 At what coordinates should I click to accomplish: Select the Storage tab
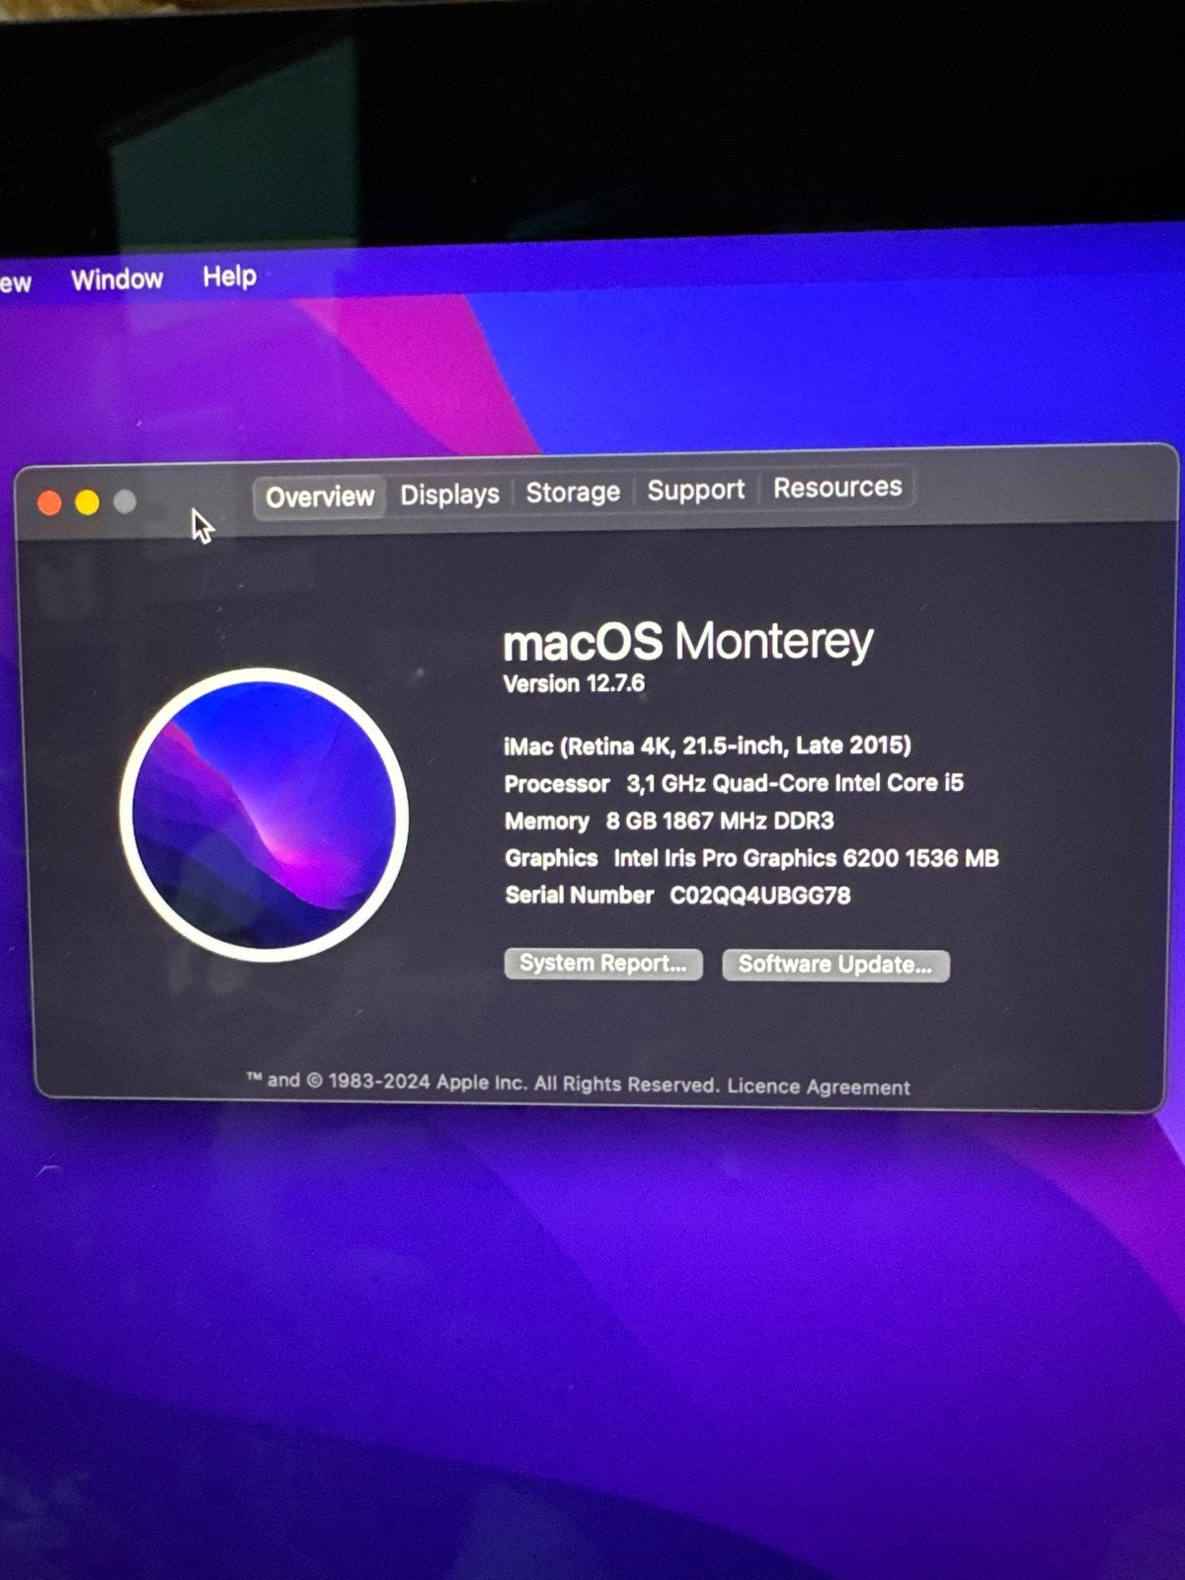coord(573,492)
